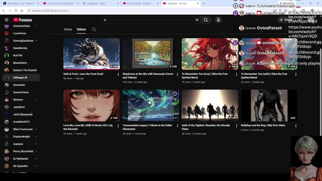Viewport: 322px width, 181px height.
Task: Open DawnHalo subscription in sidebar
Action: [x=21, y=85]
